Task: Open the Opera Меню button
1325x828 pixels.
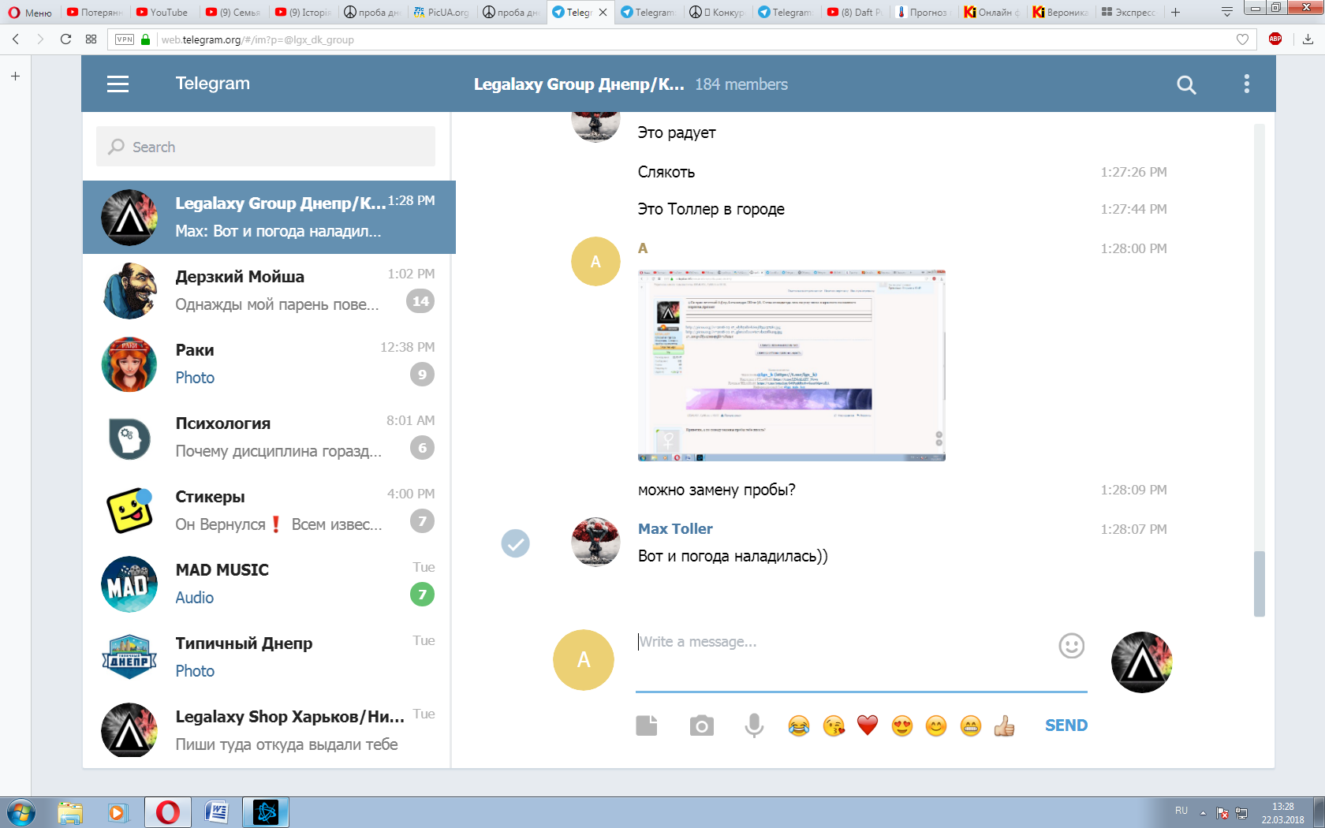Action: coord(30,12)
